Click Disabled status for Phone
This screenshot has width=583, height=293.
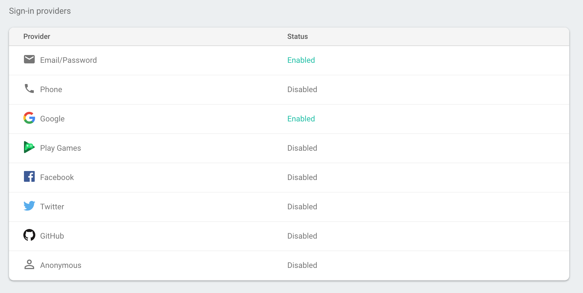302,89
